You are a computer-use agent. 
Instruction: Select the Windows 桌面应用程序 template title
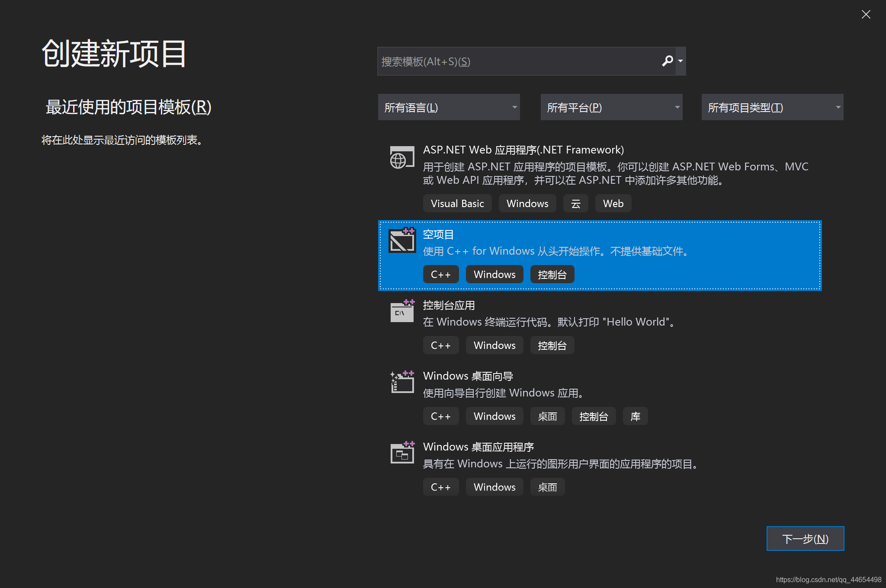tap(478, 447)
